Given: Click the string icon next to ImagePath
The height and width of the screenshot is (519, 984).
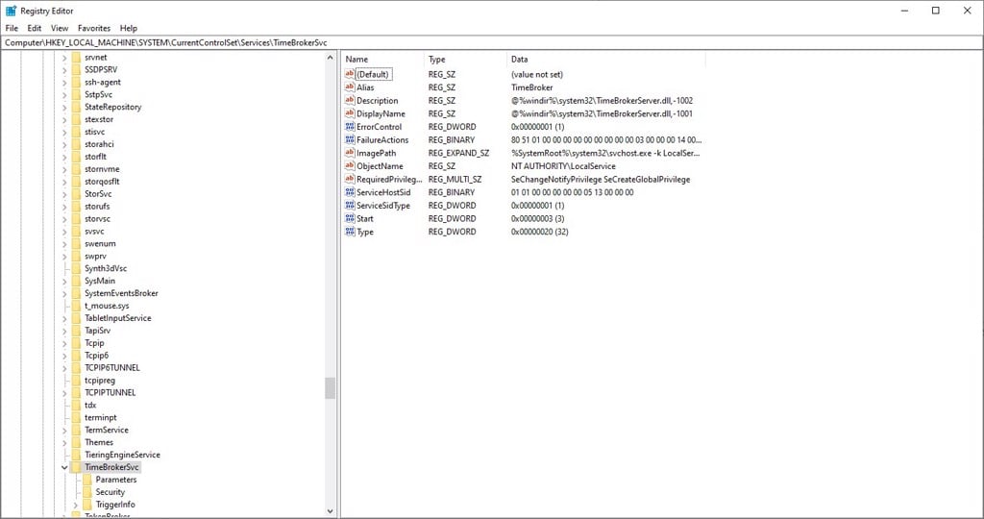Looking at the screenshot, I should coord(350,153).
